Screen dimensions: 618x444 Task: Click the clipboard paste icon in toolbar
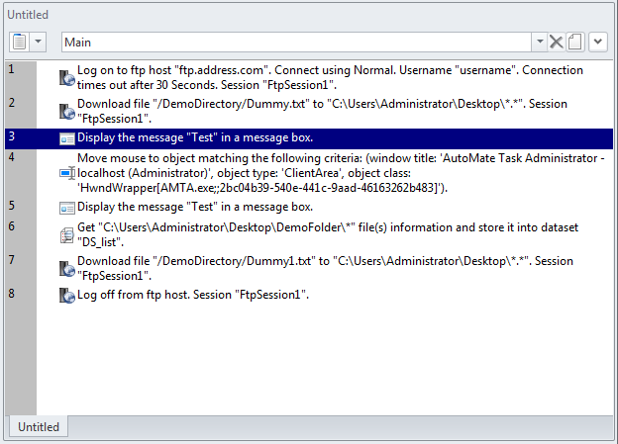click(20, 42)
